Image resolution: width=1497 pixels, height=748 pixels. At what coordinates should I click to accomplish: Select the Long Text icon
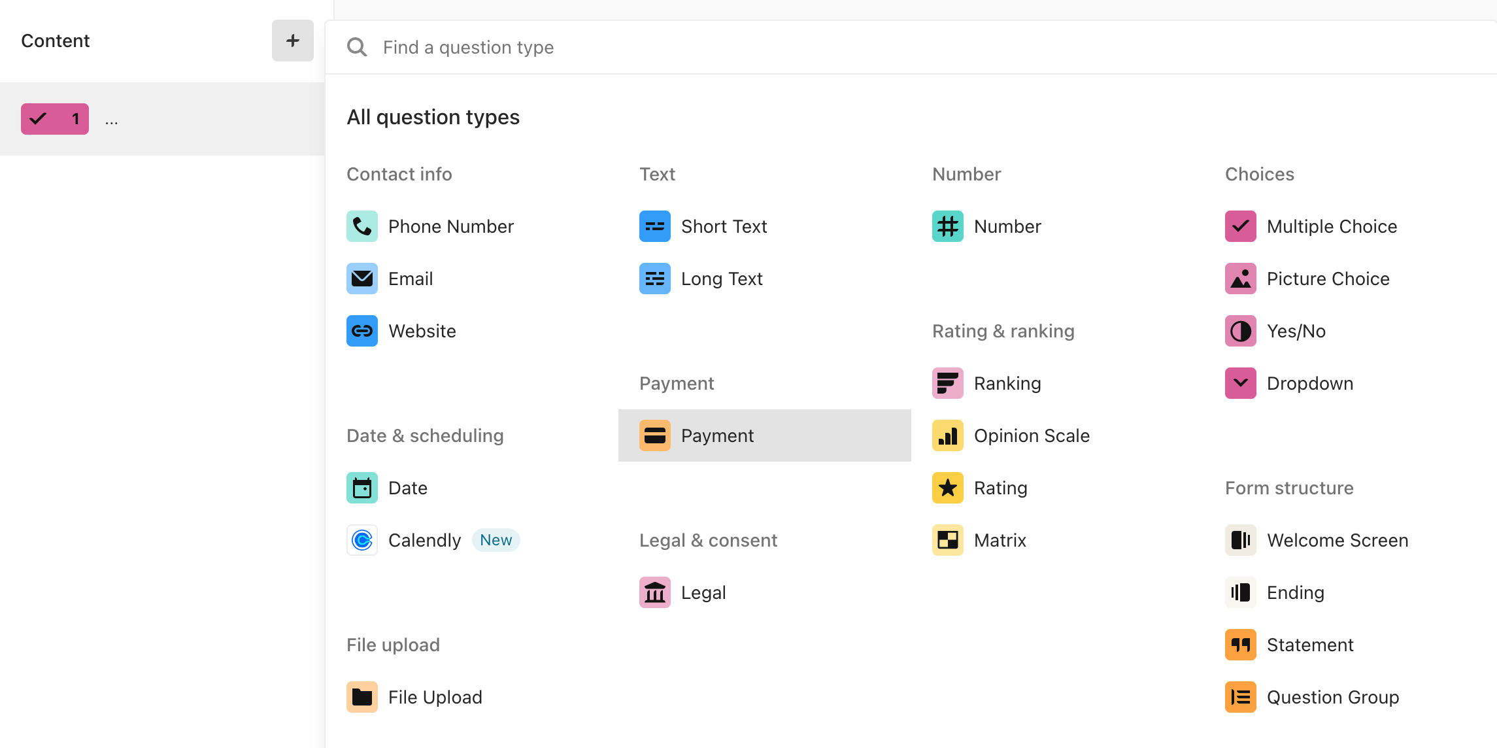pyautogui.click(x=654, y=279)
